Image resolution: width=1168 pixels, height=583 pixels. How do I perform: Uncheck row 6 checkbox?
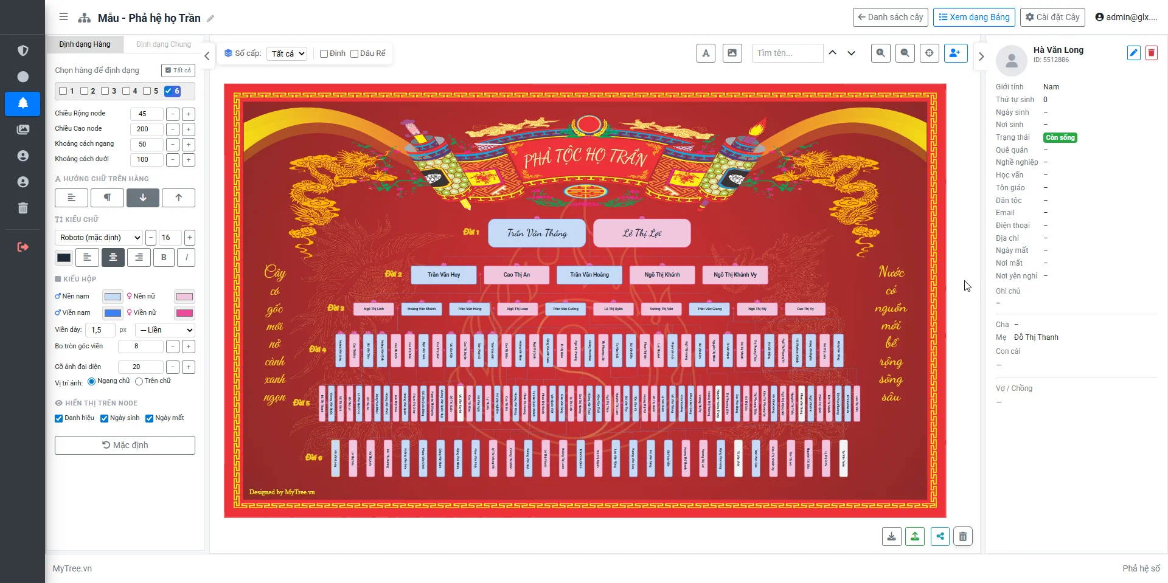point(169,91)
